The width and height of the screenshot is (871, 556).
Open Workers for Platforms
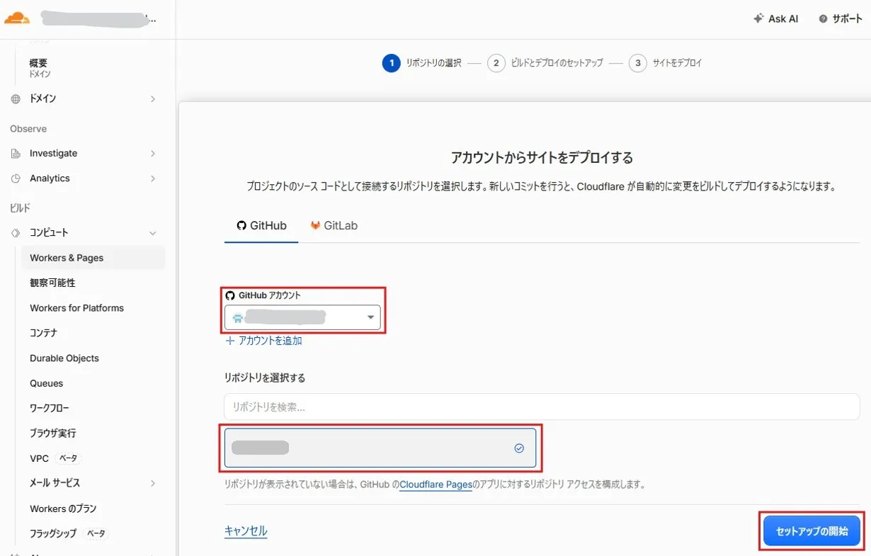[76, 308]
